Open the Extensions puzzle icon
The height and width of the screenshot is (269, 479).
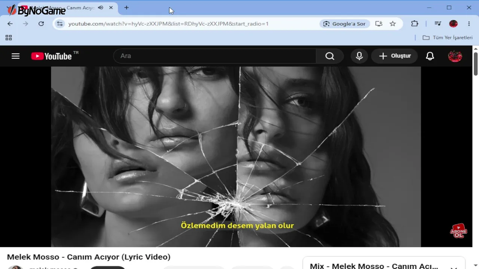tap(414, 24)
